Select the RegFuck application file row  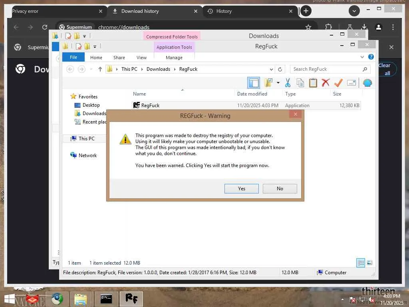click(x=246, y=106)
